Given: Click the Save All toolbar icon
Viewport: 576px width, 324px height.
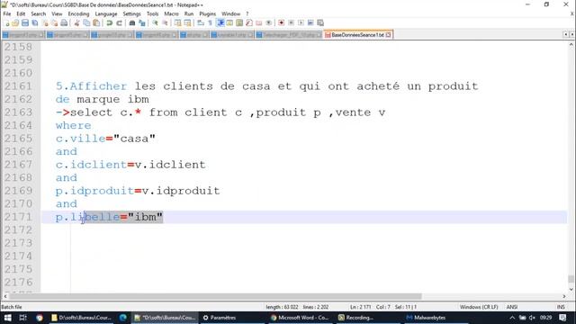Looking at the screenshot, I should click(x=35, y=22).
